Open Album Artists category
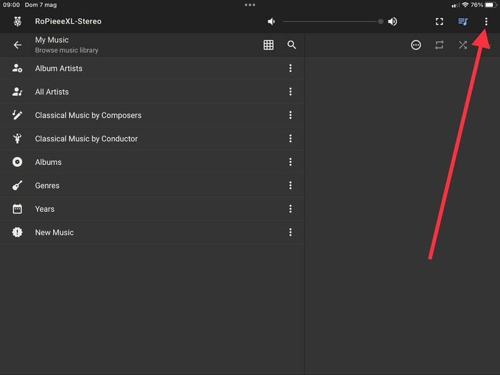This screenshot has height=375, width=500. tap(59, 68)
